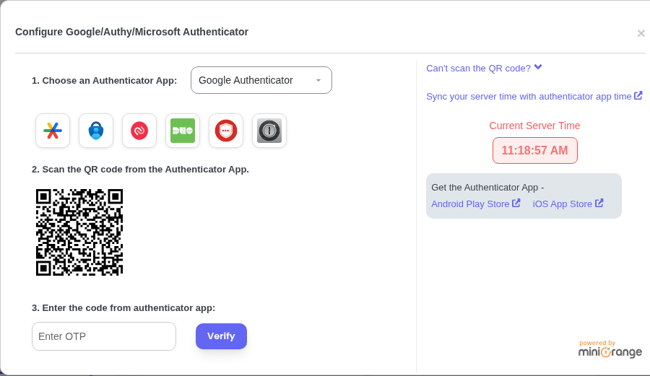This screenshot has width=650, height=376.
Task: Select the LastPass Authenticator app icon
Action: (226, 131)
